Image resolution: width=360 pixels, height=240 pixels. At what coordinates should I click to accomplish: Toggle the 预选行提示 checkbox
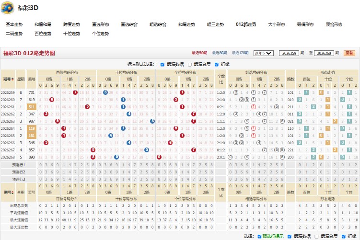[x=259, y=236]
